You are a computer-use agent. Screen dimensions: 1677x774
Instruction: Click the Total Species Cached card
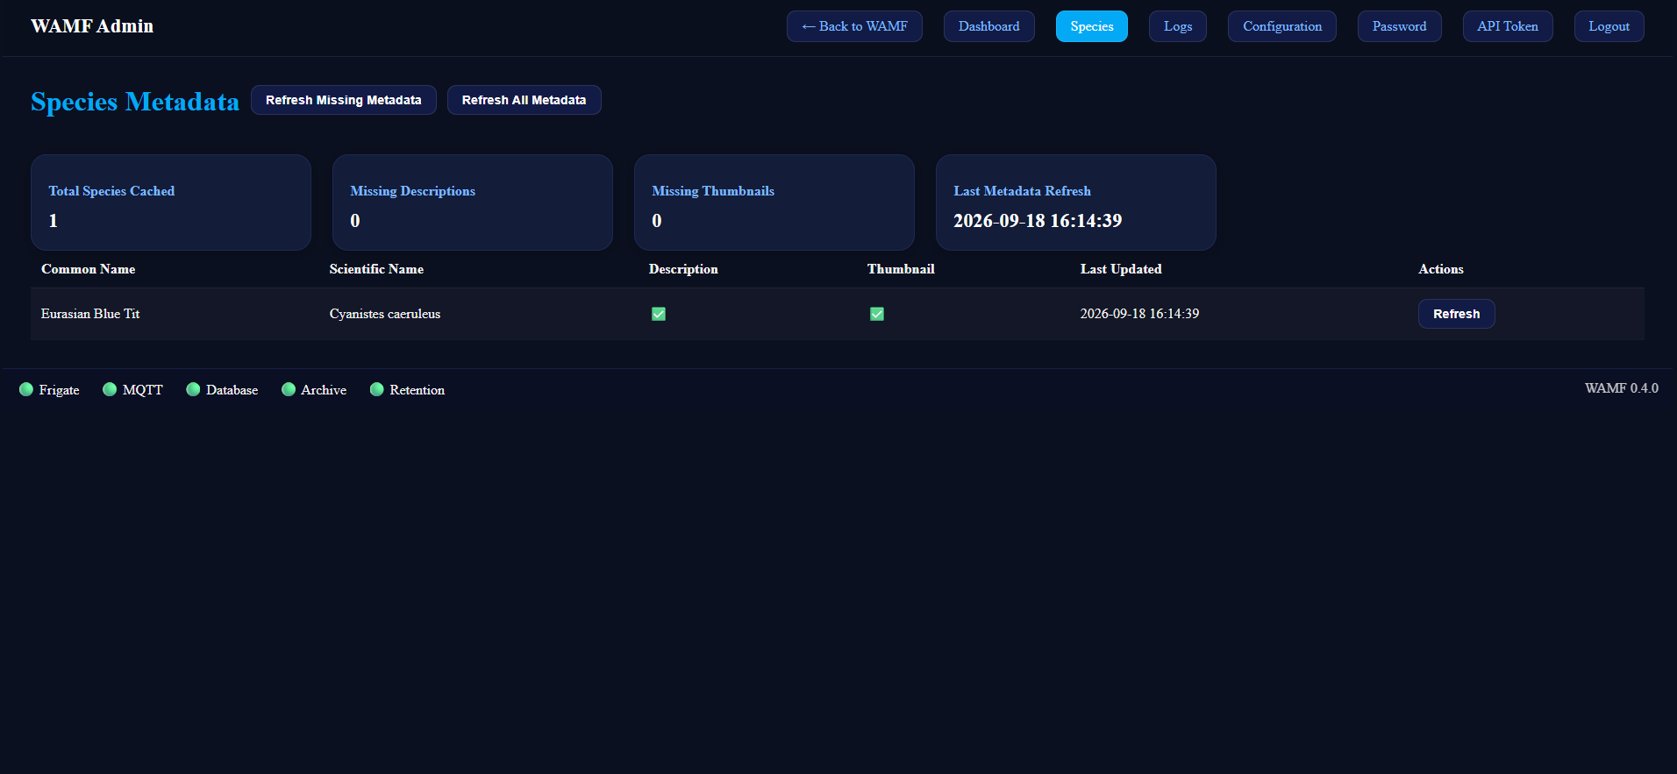click(x=171, y=202)
